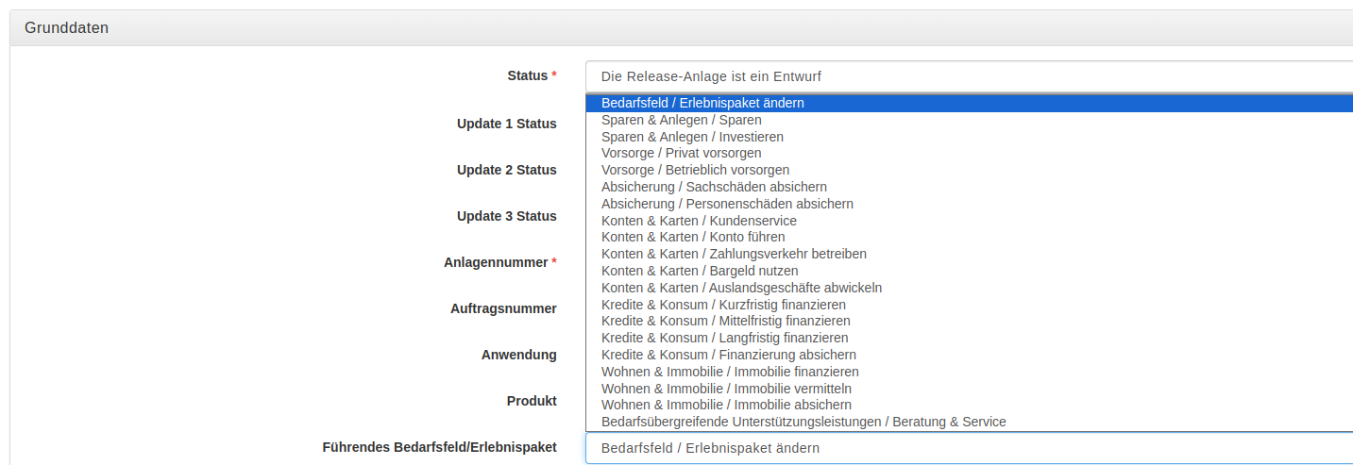The image size is (1353, 465).
Task: Select Konten & Karten / Zahlungsverkehr betreiben
Action: (969, 254)
